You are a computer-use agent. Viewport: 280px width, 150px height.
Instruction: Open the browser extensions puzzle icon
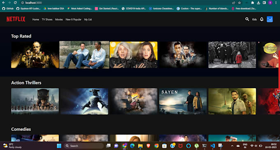pyautogui.click(x=252, y=3)
